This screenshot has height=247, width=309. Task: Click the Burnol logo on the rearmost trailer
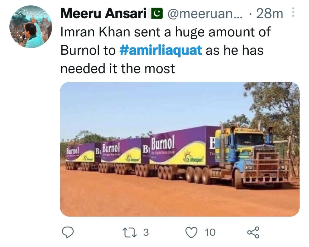(72, 151)
